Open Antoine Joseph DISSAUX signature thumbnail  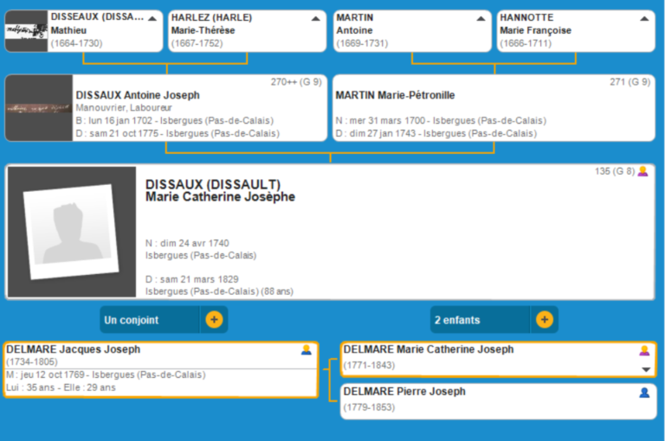pyautogui.click(x=39, y=108)
